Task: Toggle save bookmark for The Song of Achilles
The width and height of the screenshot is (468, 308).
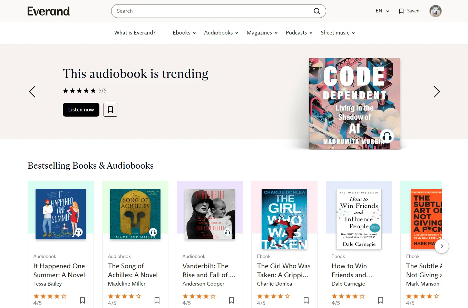Action: 157,300
